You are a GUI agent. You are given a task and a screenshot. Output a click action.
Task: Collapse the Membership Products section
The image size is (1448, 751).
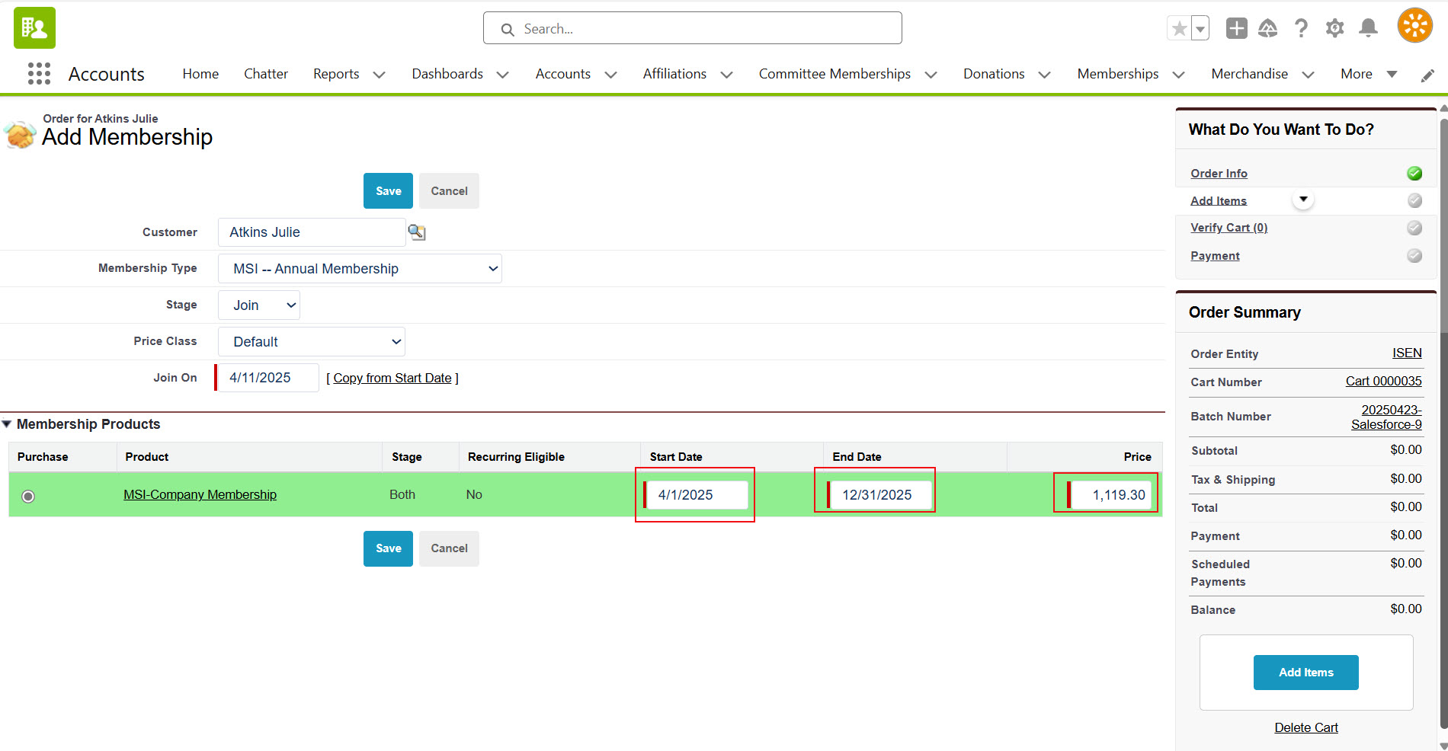(x=7, y=424)
